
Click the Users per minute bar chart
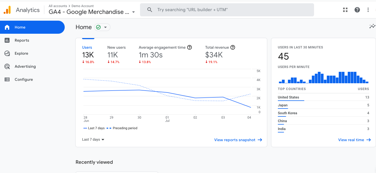[x=324, y=78]
